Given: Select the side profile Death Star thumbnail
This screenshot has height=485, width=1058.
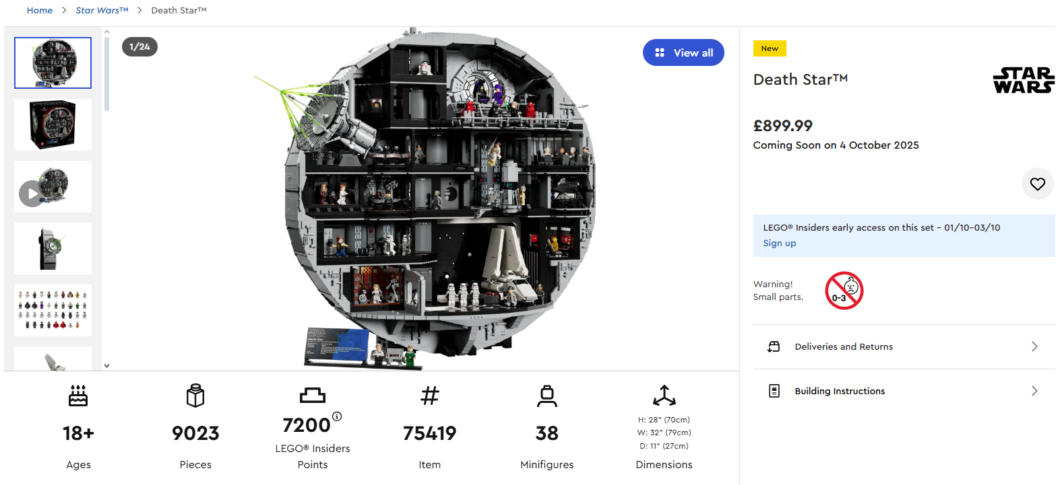Looking at the screenshot, I should [53, 248].
